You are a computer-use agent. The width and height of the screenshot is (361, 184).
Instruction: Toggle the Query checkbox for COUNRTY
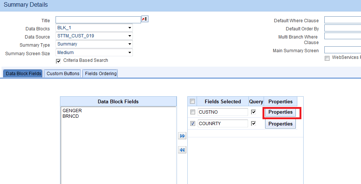(254, 123)
